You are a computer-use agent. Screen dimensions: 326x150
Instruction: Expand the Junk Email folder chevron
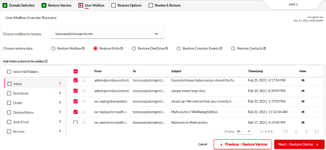pyautogui.click(x=60, y=121)
